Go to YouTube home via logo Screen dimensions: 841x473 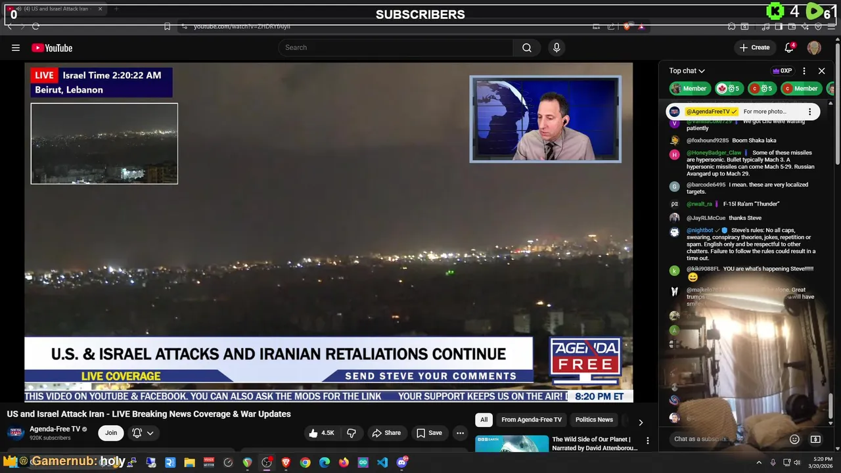(52, 47)
